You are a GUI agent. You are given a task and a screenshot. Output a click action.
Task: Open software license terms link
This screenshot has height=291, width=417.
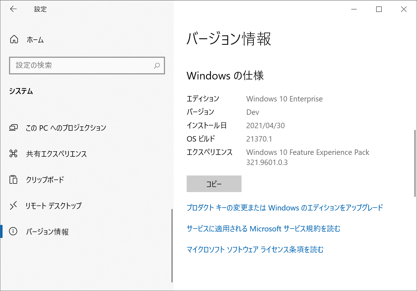(255, 249)
